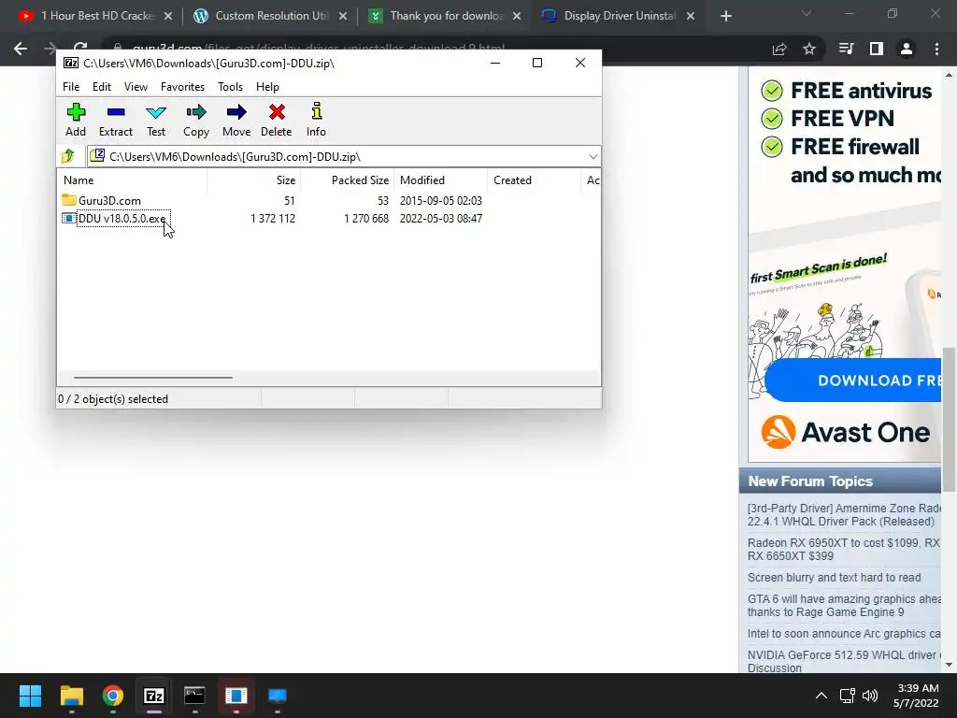Viewport: 957px width, 718px height.
Task: Sort by the Created column header
Action: [x=534, y=180]
